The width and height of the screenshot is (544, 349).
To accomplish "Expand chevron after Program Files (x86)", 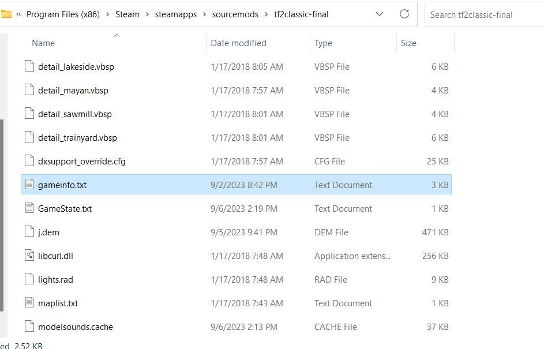I will [x=107, y=14].
